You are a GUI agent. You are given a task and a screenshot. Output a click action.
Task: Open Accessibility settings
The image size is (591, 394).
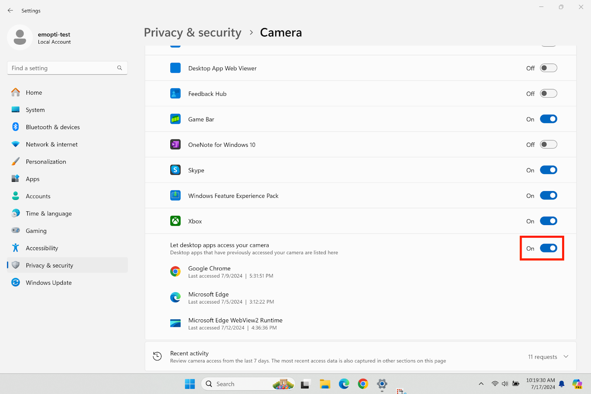(67, 248)
